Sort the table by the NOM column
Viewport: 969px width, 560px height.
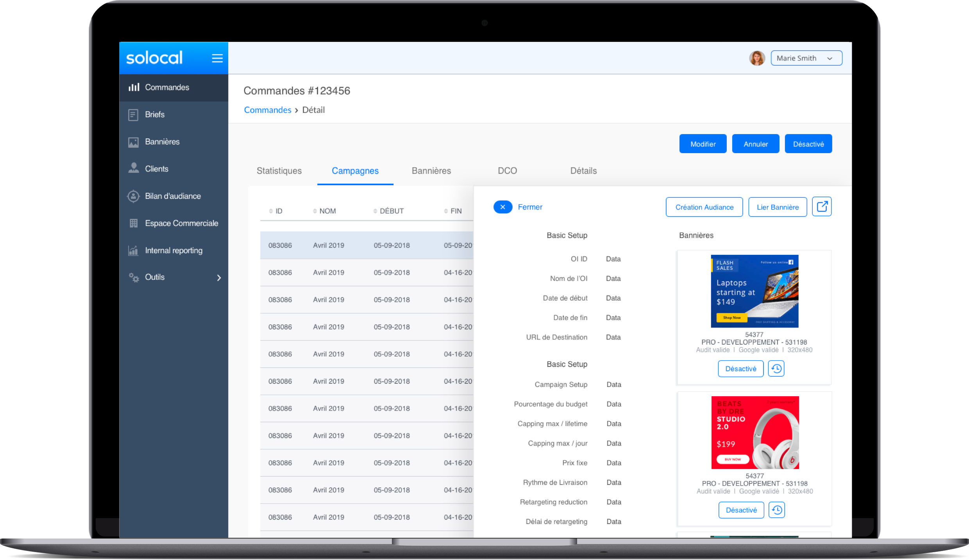pyautogui.click(x=327, y=211)
